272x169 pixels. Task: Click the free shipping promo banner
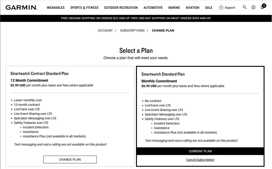(136, 18)
